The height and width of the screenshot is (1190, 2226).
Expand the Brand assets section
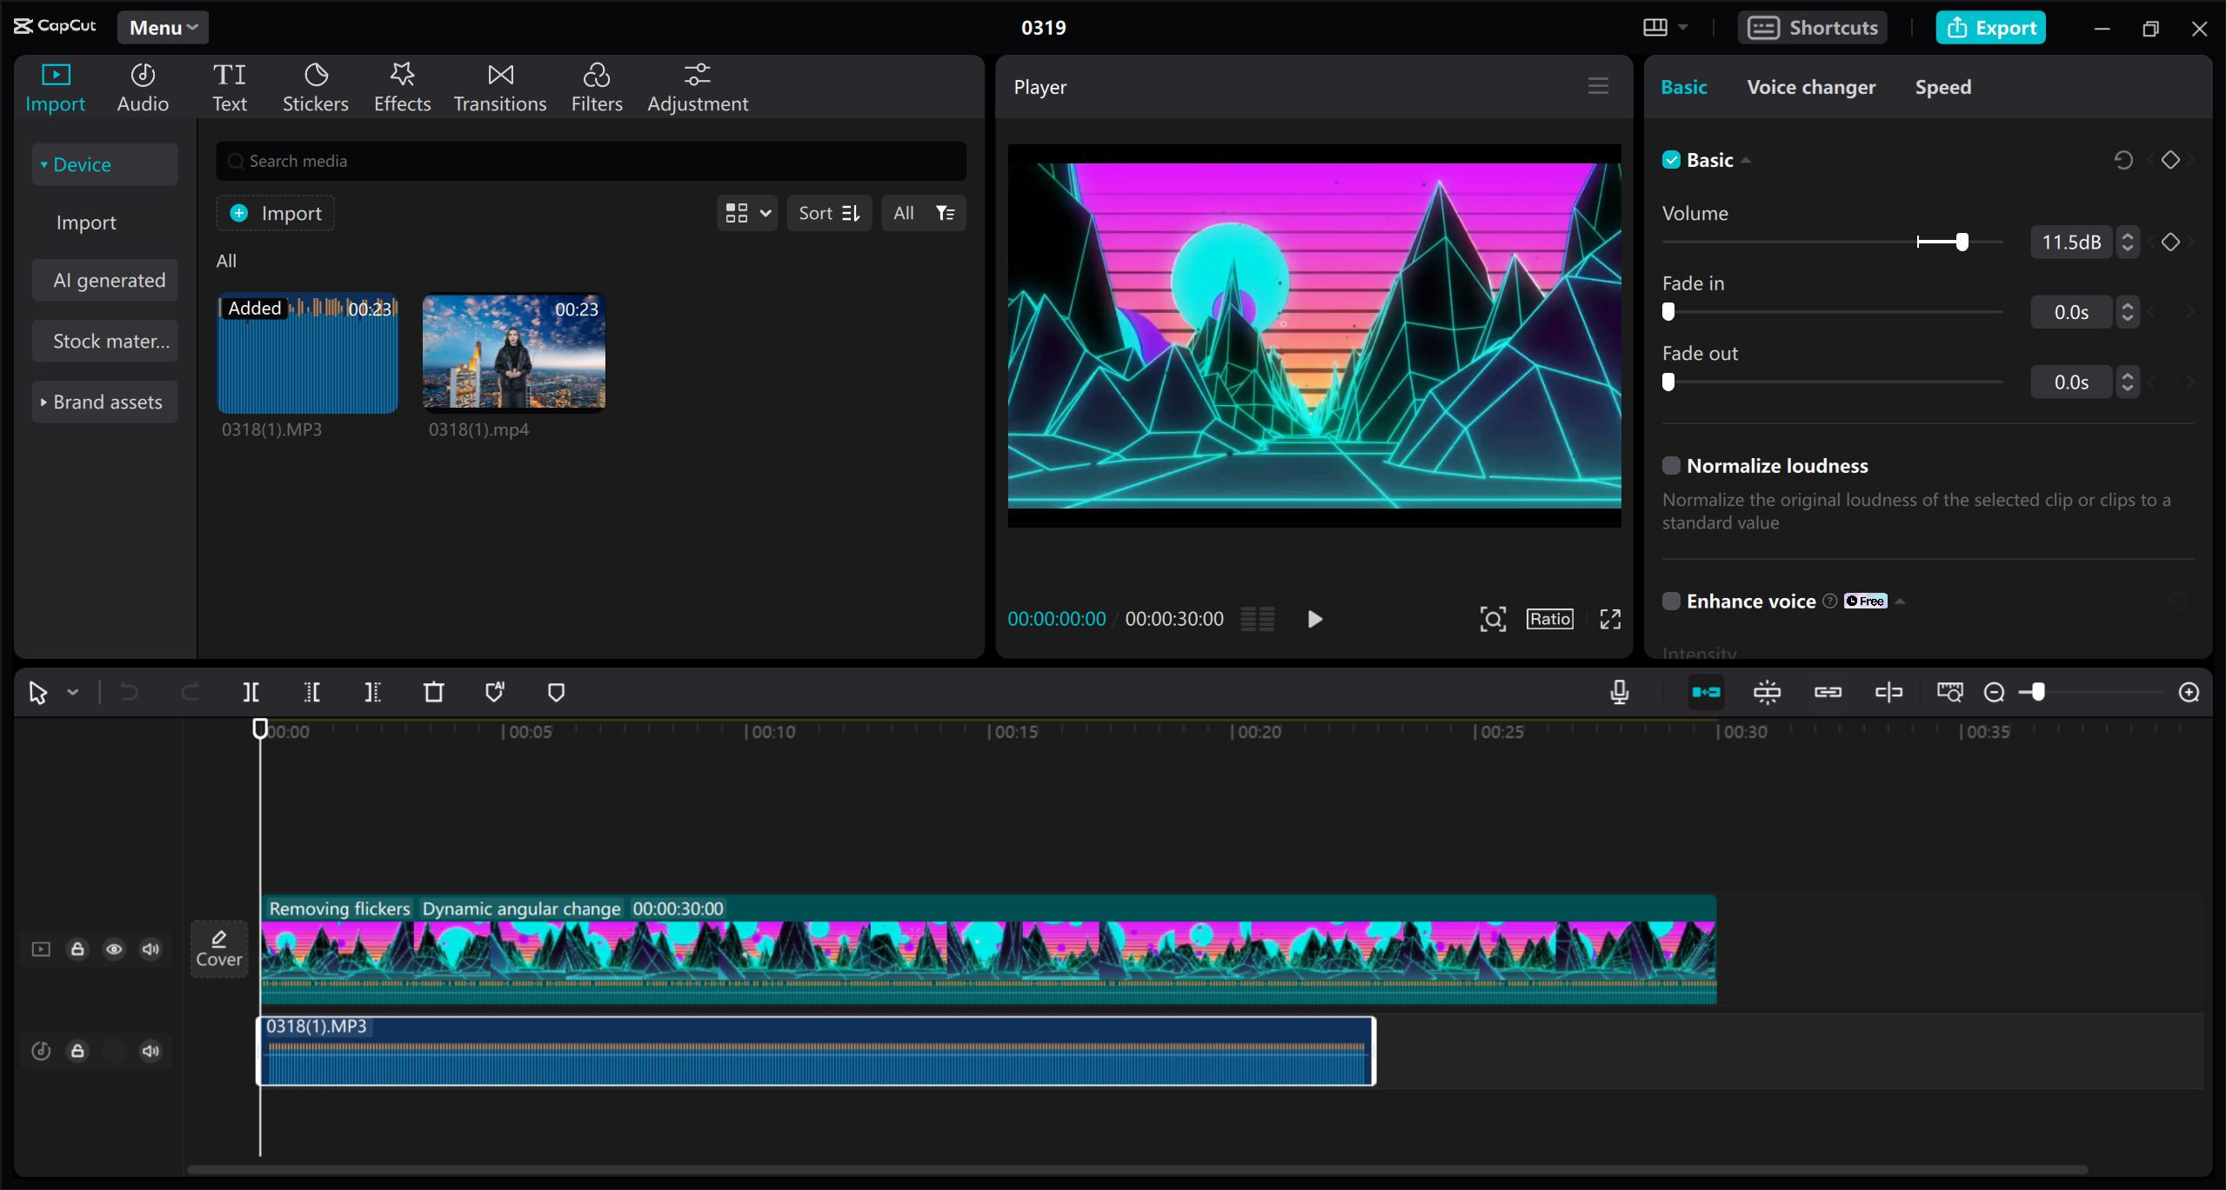tap(43, 402)
